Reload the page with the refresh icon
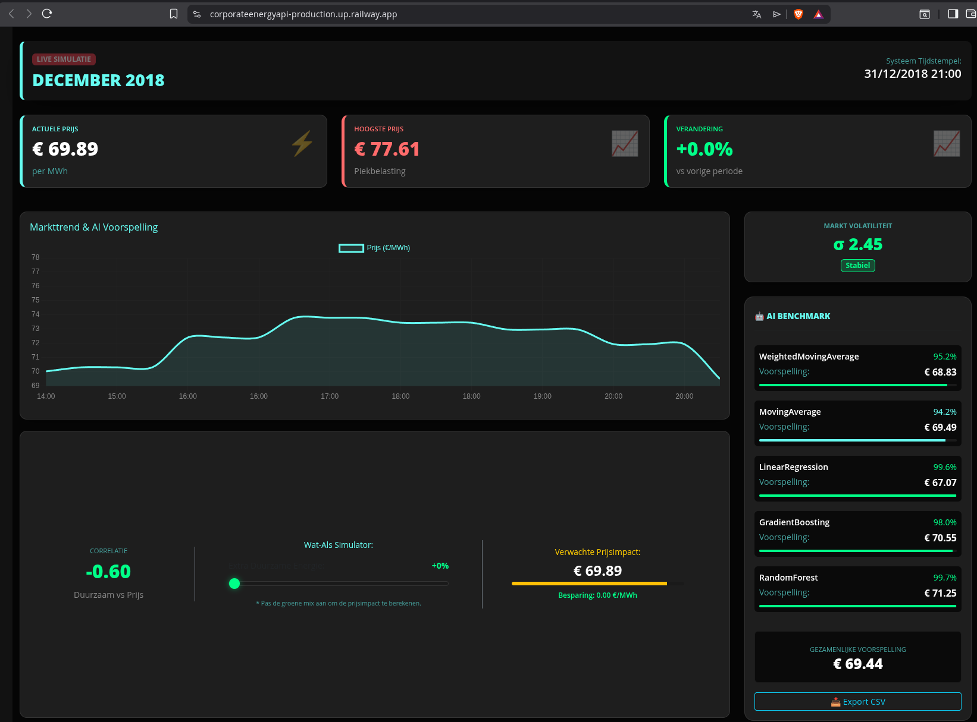Image resolution: width=977 pixels, height=722 pixels. (x=47, y=14)
